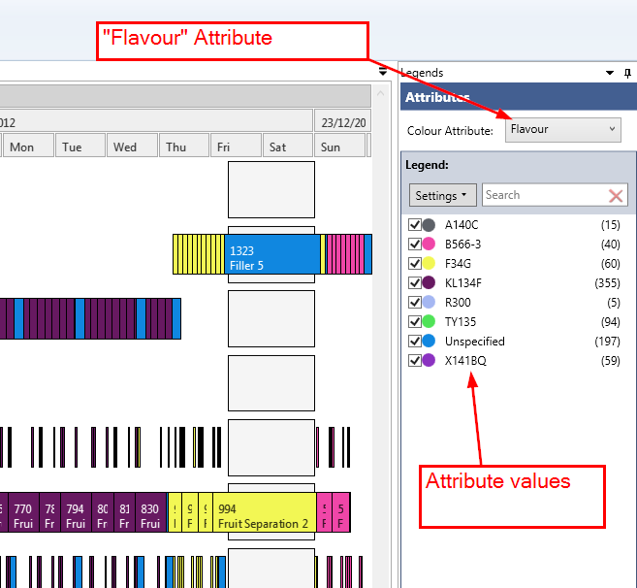
Task: Open the Settings dropdown button
Action: pos(442,195)
